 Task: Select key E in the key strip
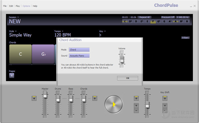pos(147,21)
